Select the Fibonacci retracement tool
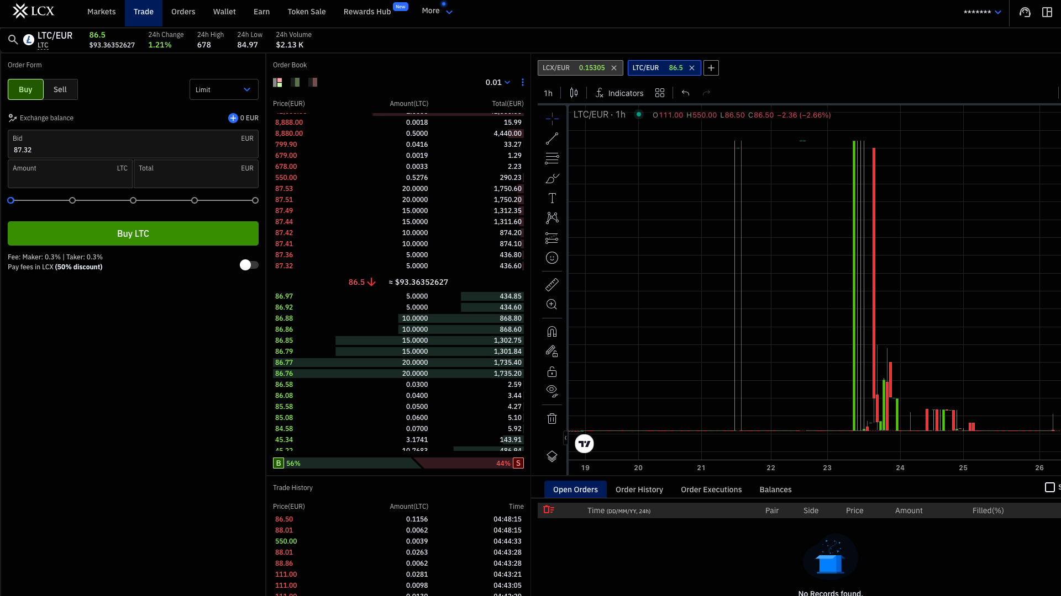Viewport: 1061px width, 596px height. [552, 158]
